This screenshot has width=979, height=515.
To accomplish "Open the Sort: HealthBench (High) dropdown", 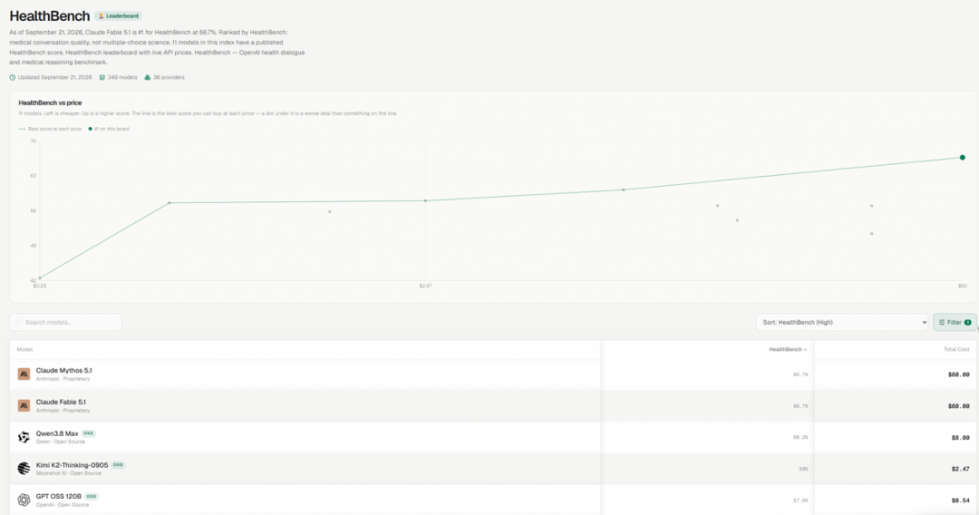I will pyautogui.click(x=841, y=322).
